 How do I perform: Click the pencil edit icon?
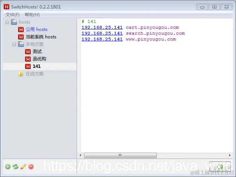point(23,166)
